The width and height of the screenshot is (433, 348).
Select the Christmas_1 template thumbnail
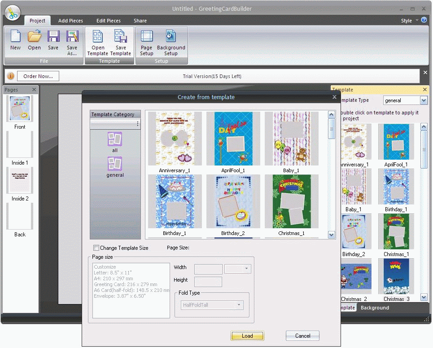pos(292,202)
